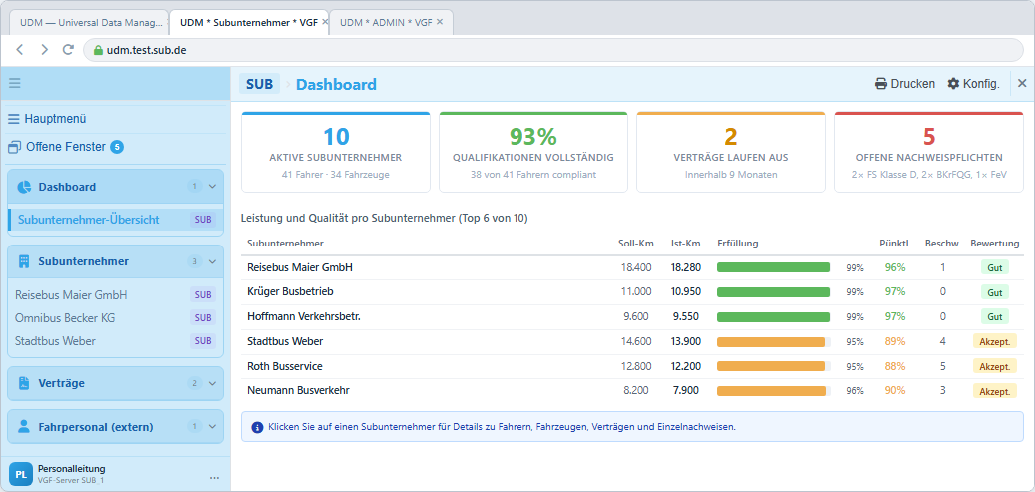Click the hamburger icon atop the sidebar

15,83
